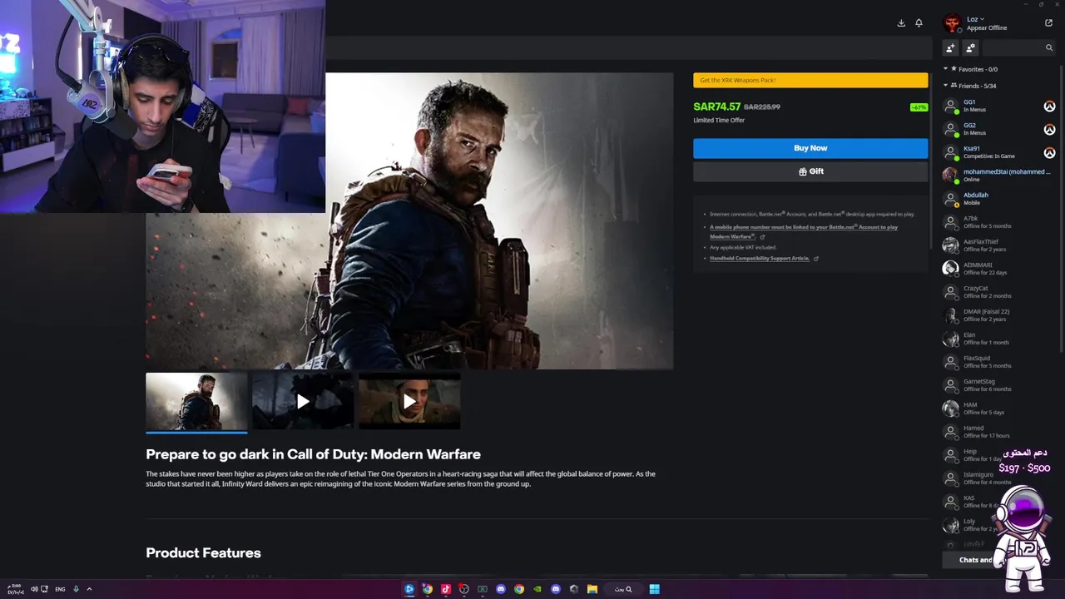The image size is (1065, 599).
Task: Select friend CrazyCat
Action: point(998,292)
